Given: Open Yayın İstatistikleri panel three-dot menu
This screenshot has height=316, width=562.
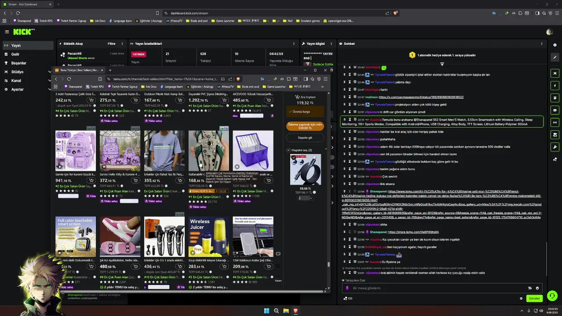Looking at the screenshot, I should pyautogui.click(x=294, y=43).
